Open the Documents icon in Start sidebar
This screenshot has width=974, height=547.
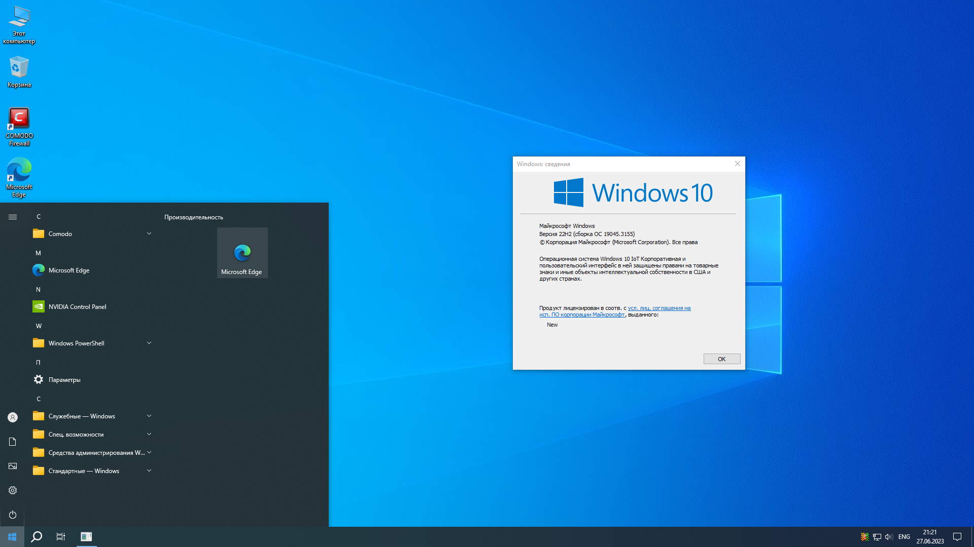click(13, 442)
